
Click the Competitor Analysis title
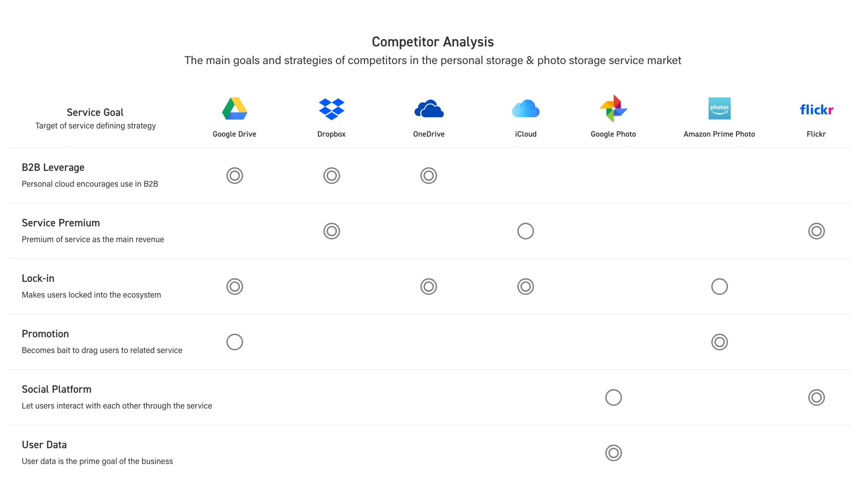433,42
